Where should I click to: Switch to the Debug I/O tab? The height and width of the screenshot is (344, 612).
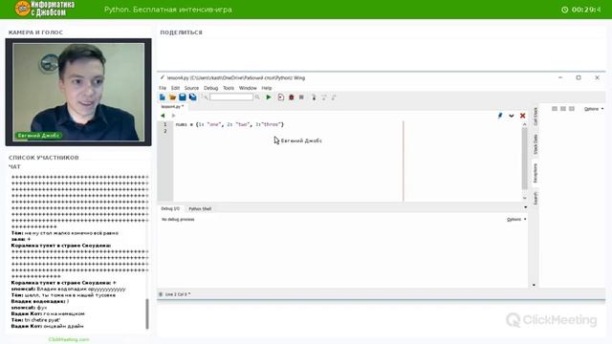click(x=170, y=208)
